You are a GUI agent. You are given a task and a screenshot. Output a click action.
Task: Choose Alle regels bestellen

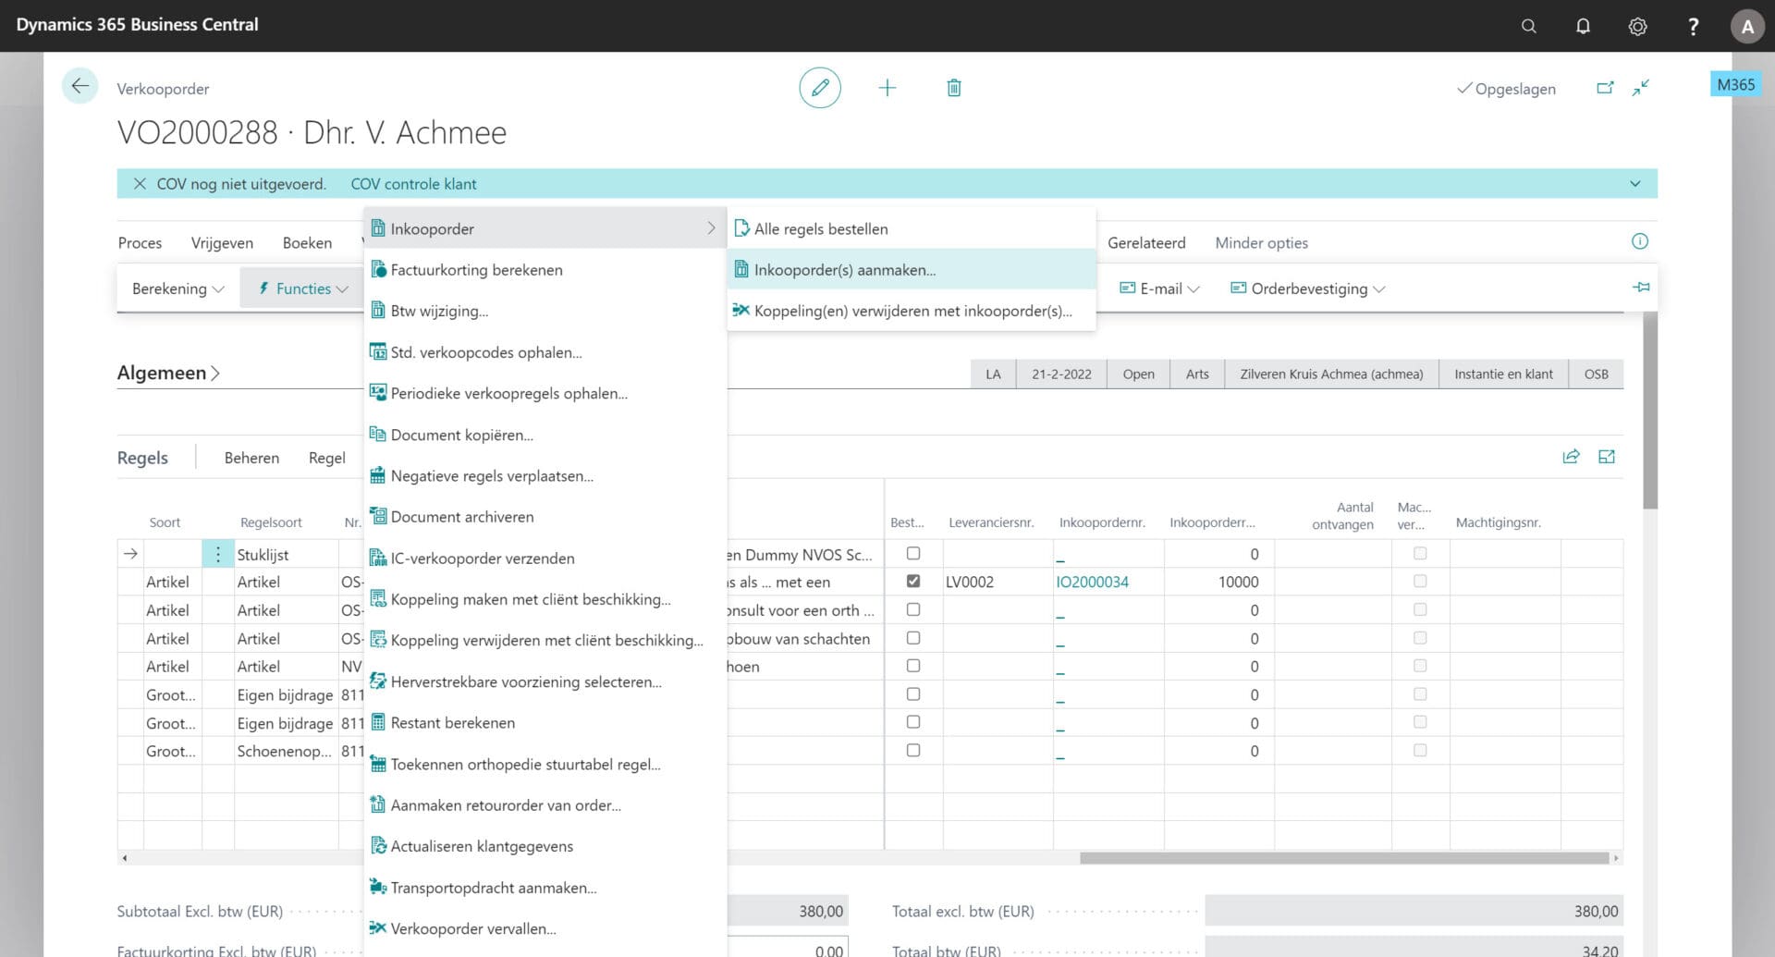(912, 228)
